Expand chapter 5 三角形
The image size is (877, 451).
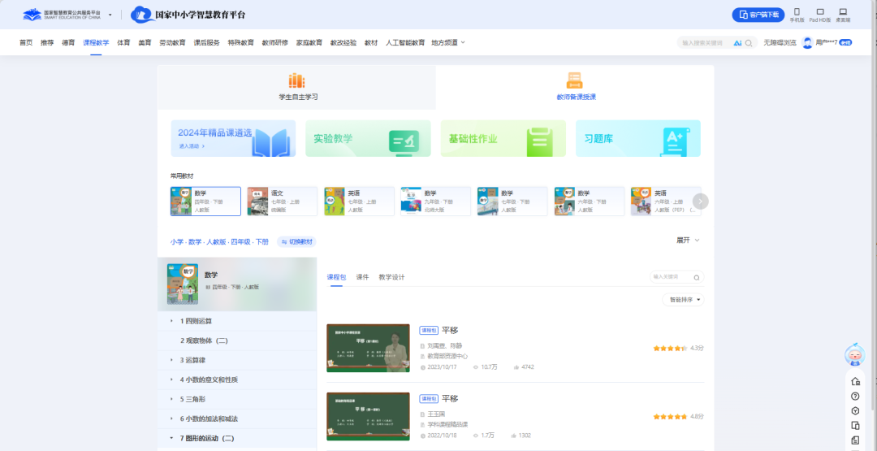tap(237, 400)
